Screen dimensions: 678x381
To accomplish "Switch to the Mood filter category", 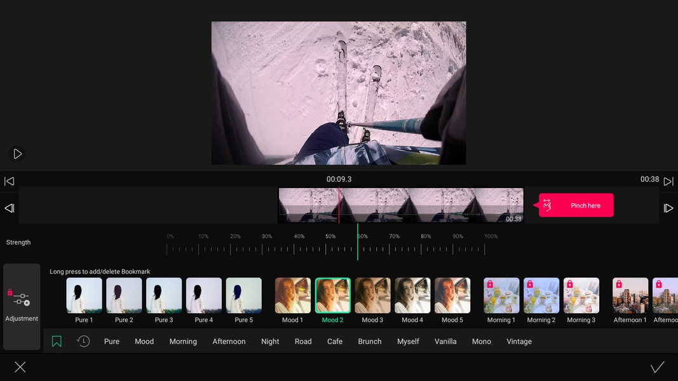I will [x=144, y=341].
